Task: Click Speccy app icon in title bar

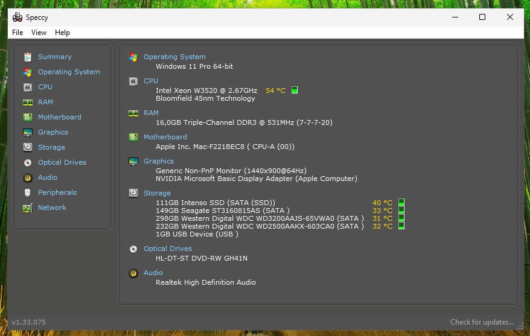Action: (18, 17)
